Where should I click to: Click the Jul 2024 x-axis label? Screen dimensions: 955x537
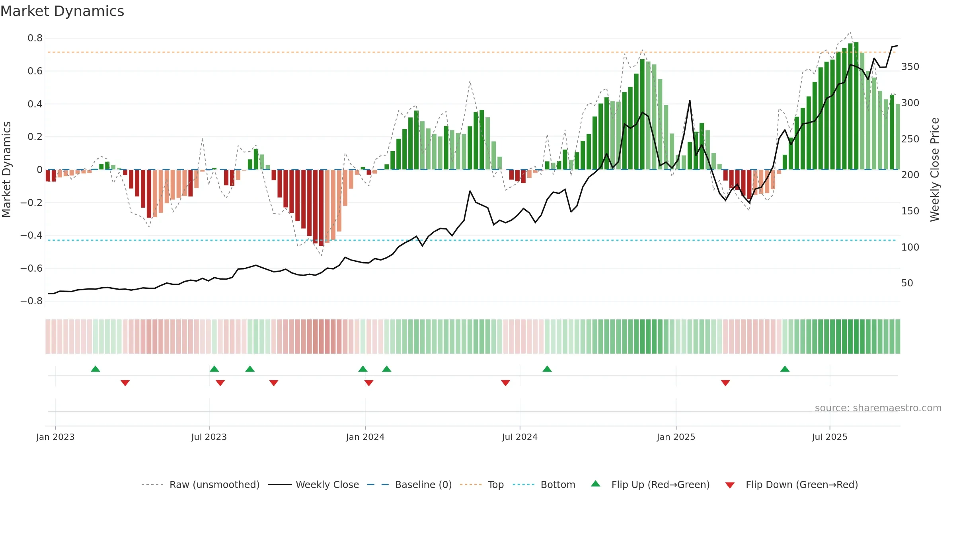pyautogui.click(x=520, y=437)
